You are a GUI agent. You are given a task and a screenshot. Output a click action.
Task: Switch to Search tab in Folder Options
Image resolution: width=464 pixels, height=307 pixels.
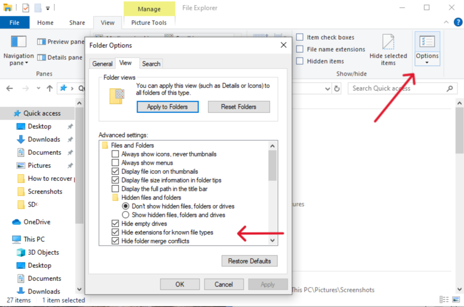[x=151, y=64]
